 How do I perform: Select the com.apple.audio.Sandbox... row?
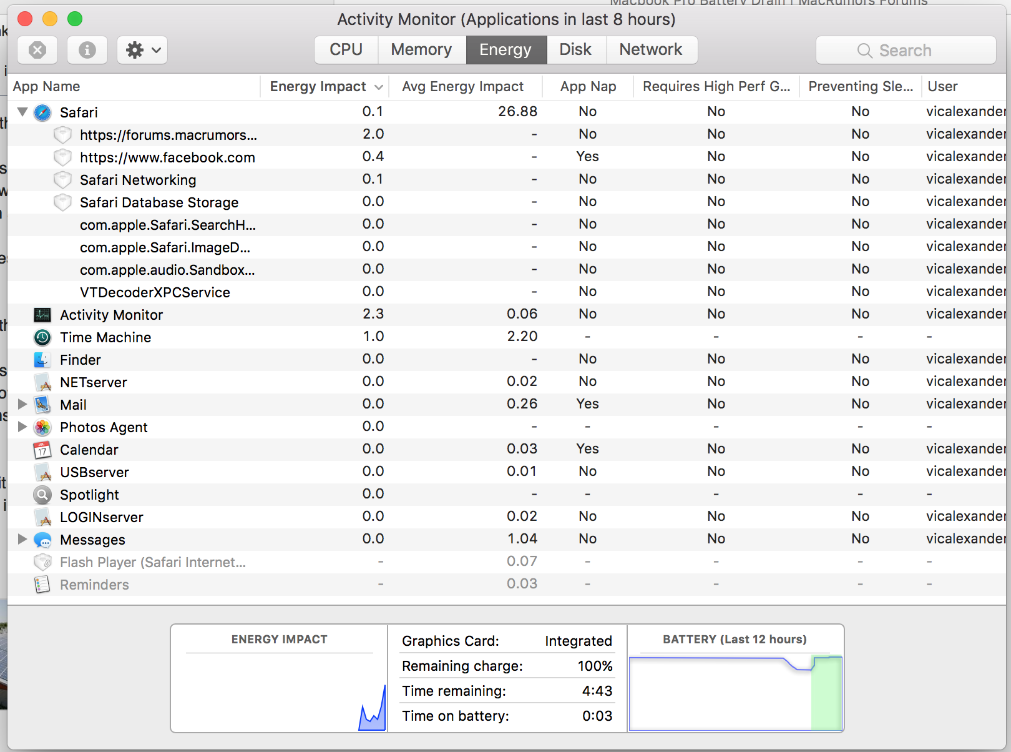(507, 270)
